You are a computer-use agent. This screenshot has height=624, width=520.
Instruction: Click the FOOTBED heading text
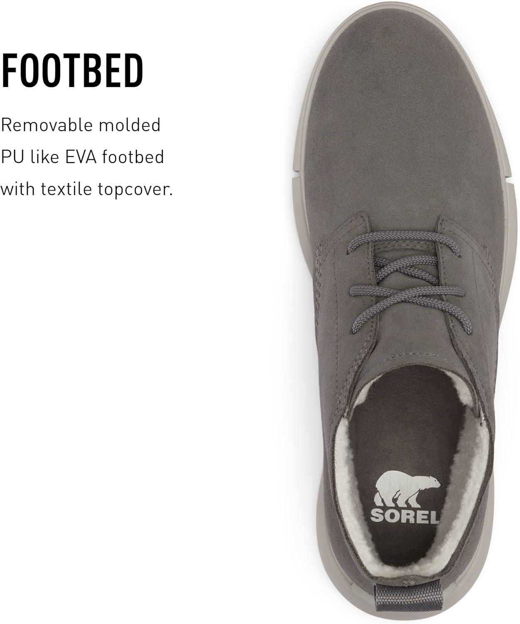(72, 71)
